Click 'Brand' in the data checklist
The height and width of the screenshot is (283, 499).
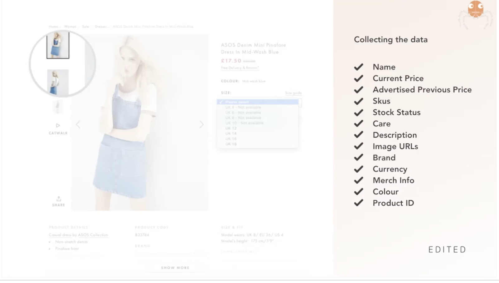[x=384, y=158]
